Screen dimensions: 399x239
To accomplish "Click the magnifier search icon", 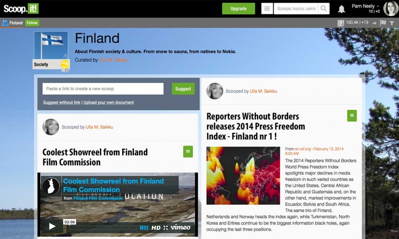I will (x=324, y=9).
